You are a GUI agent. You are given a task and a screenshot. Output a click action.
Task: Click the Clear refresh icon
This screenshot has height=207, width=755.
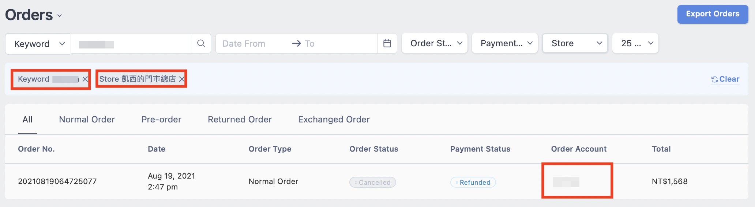coord(714,79)
